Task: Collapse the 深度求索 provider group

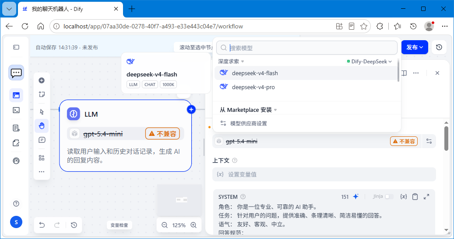Action: (x=231, y=62)
